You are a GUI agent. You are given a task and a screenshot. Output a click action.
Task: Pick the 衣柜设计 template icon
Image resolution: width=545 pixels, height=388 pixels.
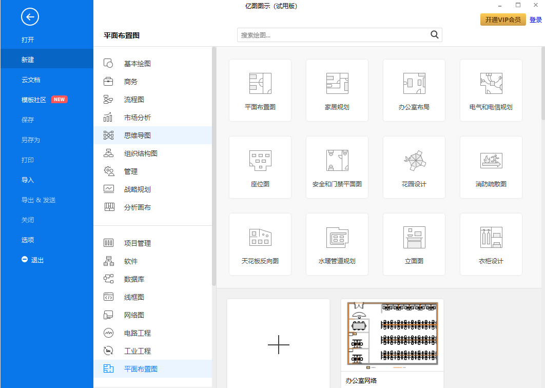(491, 238)
